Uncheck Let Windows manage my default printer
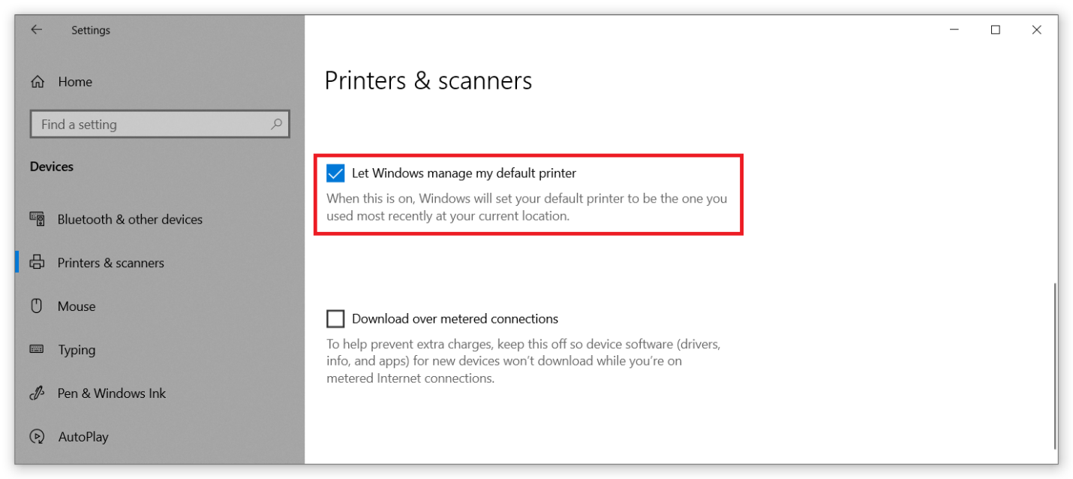The width and height of the screenshot is (1073, 479). point(335,173)
